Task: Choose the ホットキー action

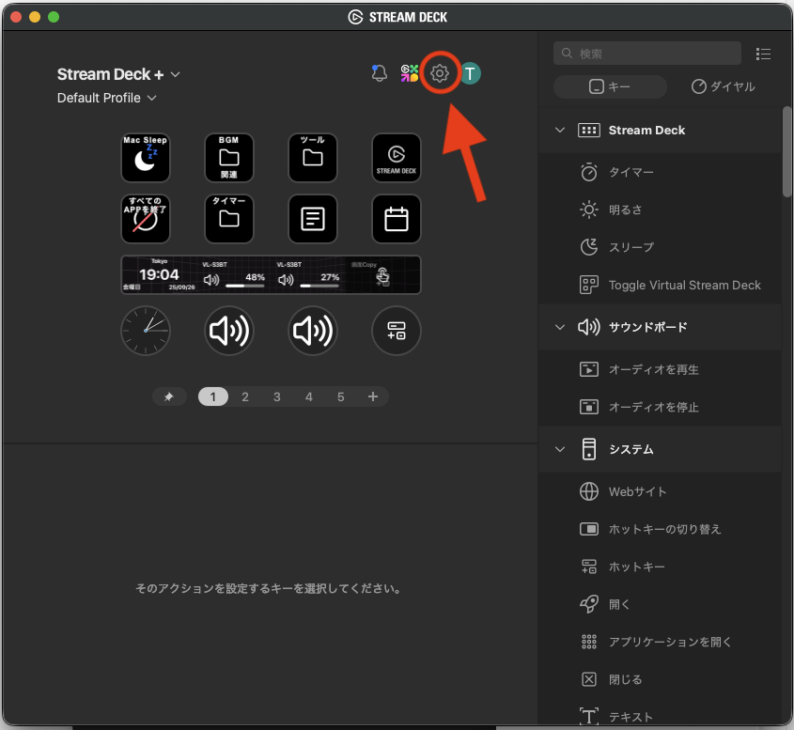Action: [661, 567]
